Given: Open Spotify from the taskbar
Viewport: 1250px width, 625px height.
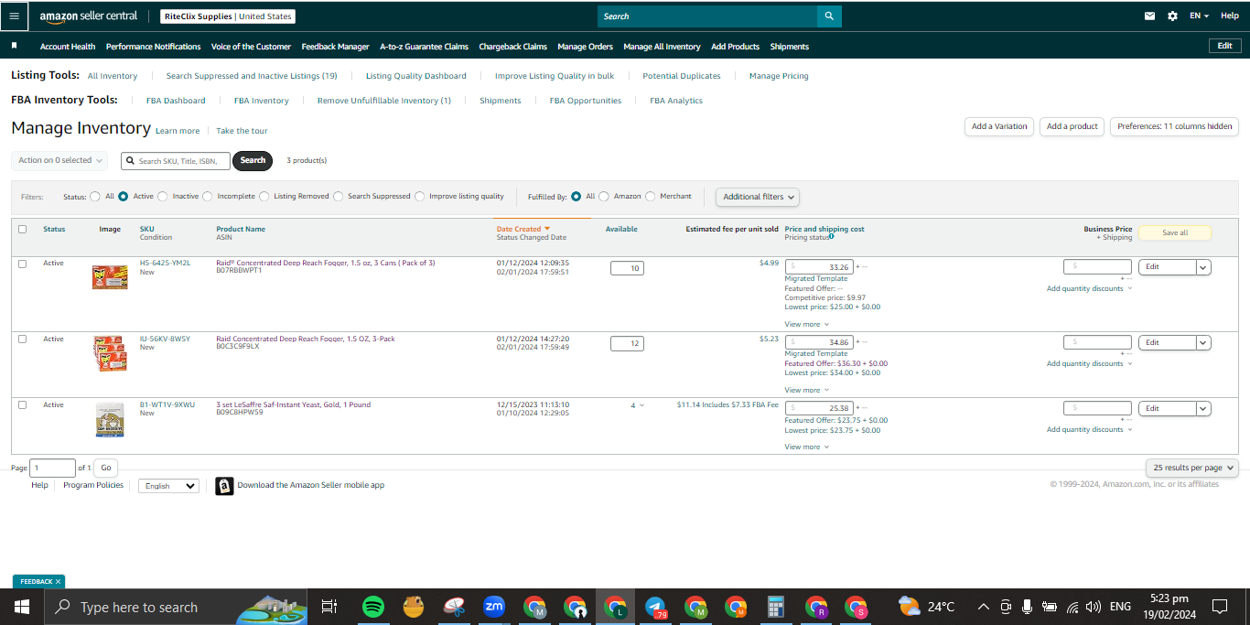Looking at the screenshot, I should click(x=373, y=607).
